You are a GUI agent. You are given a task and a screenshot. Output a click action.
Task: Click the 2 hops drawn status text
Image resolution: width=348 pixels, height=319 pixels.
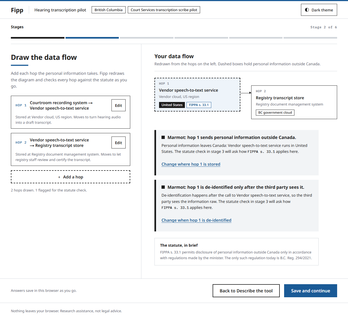click(49, 190)
